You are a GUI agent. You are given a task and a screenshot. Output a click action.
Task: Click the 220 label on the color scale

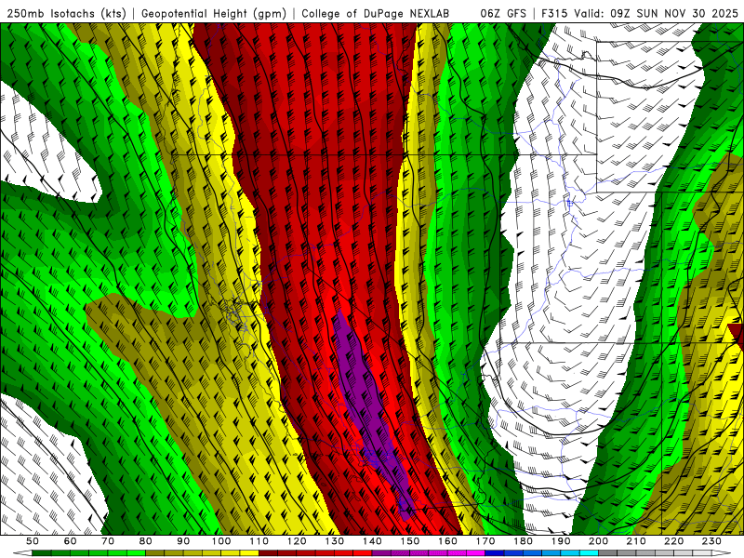(x=673, y=541)
